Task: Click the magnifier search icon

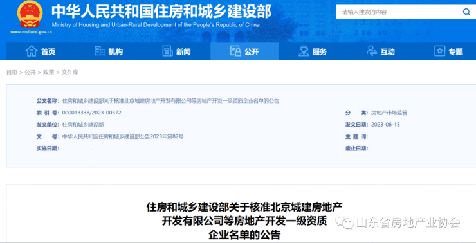Action: pyautogui.click(x=466, y=12)
